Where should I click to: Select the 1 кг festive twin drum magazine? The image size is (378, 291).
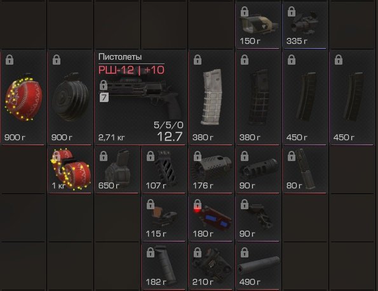70,170
